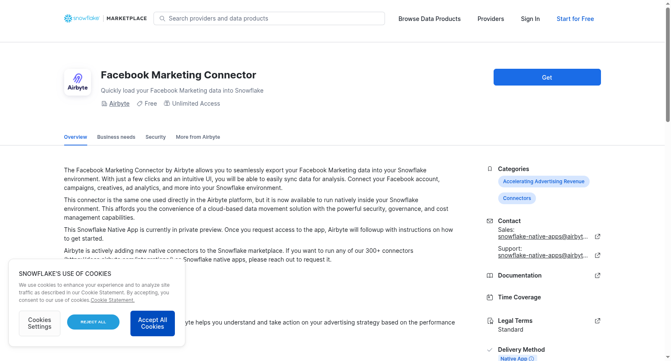This screenshot has width=671, height=361.
Task: Click the Native App info icon
Action: [531, 358]
